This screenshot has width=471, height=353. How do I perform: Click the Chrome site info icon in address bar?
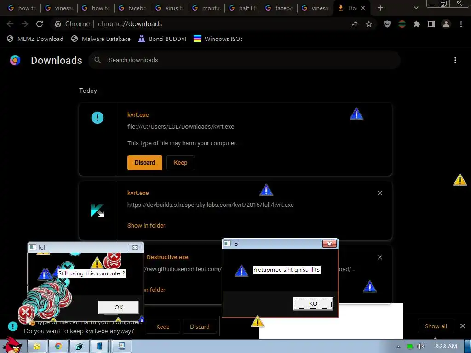pyautogui.click(x=58, y=24)
